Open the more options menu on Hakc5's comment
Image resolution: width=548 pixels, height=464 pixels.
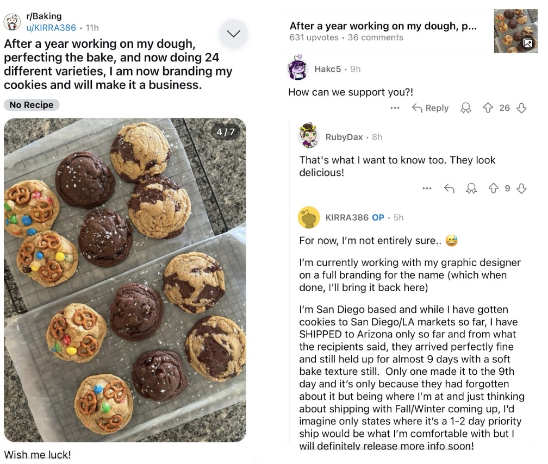(x=395, y=108)
